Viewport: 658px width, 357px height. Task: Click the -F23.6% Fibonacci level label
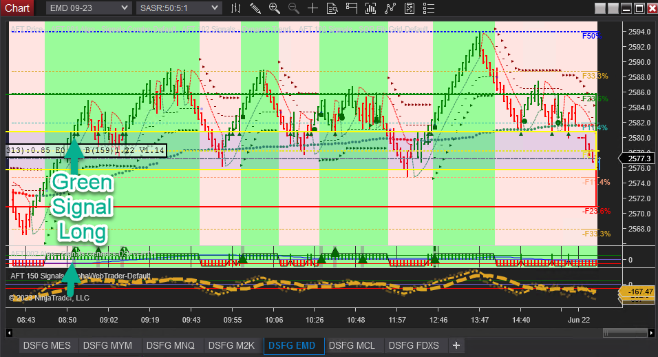pyautogui.click(x=596, y=212)
